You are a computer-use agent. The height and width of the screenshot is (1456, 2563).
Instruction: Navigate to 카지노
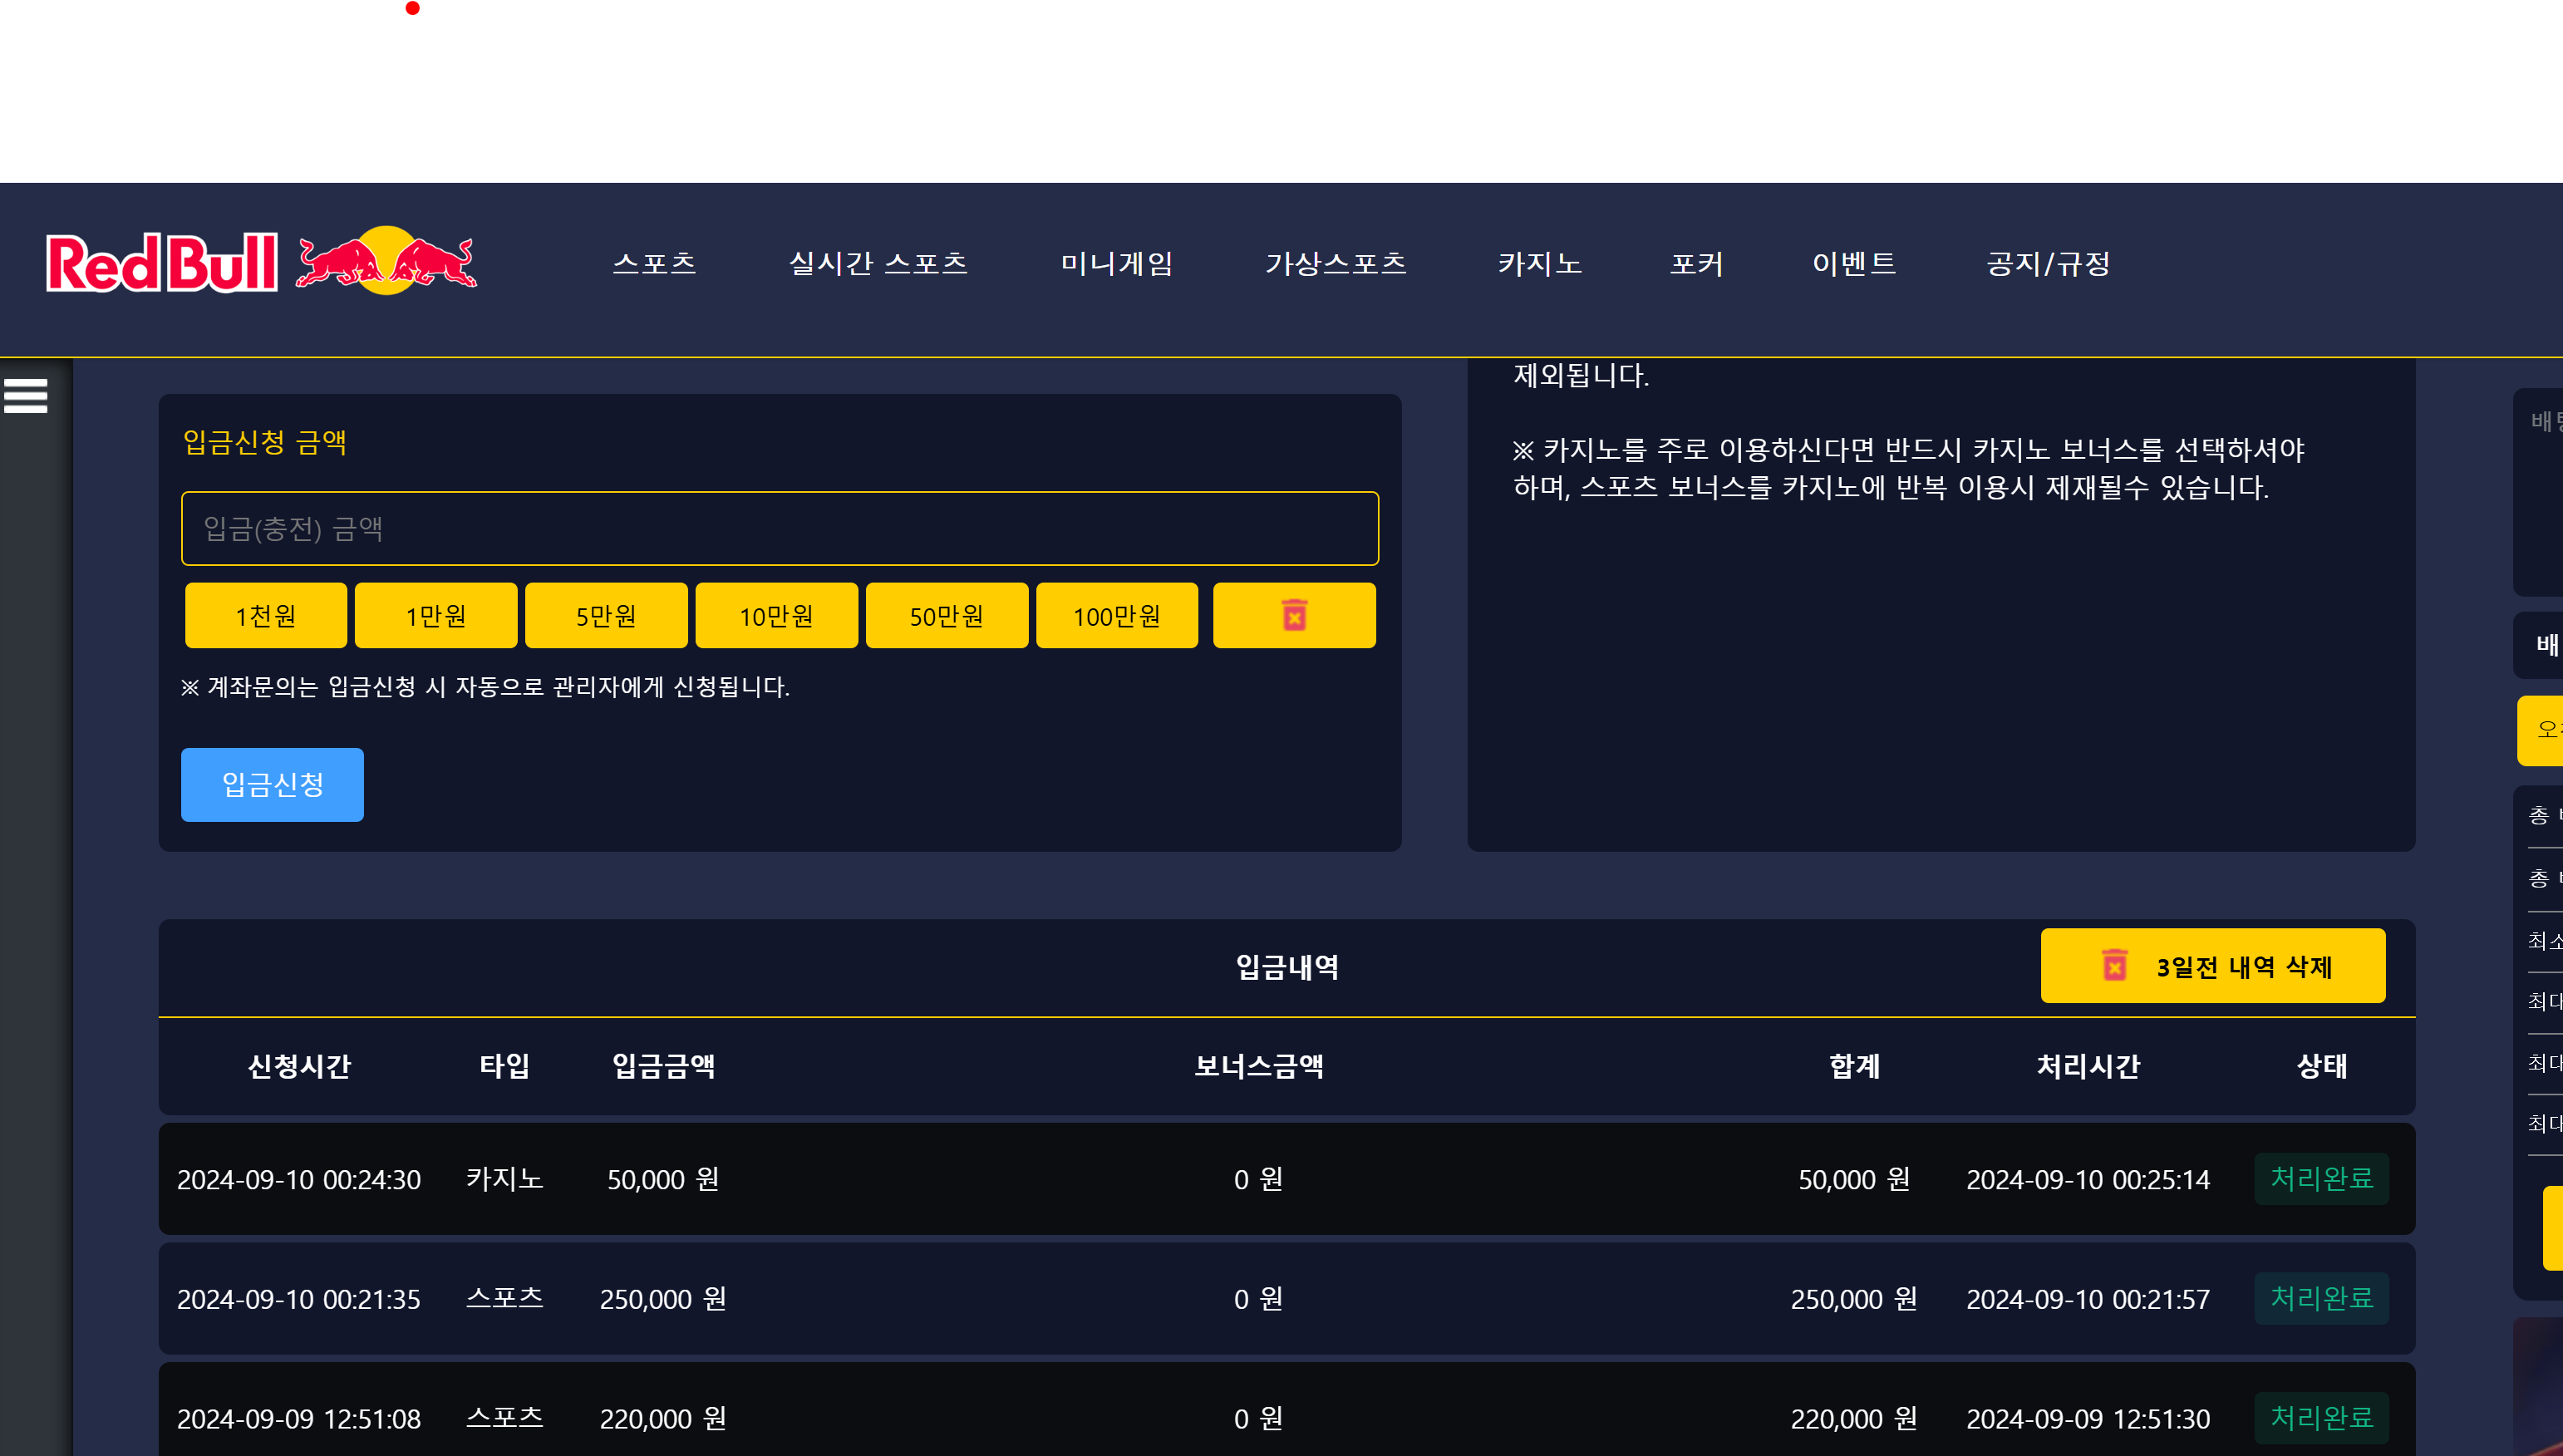pyautogui.click(x=1539, y=263)
